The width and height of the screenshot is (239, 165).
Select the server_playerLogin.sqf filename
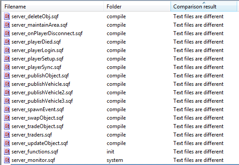point(37,50)
